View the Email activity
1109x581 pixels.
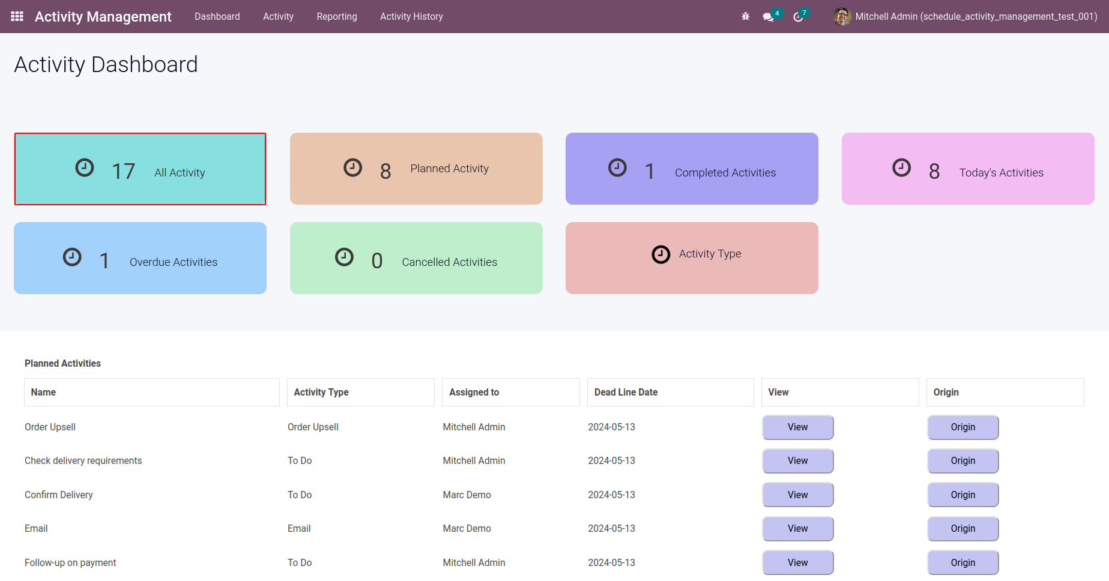798,529
